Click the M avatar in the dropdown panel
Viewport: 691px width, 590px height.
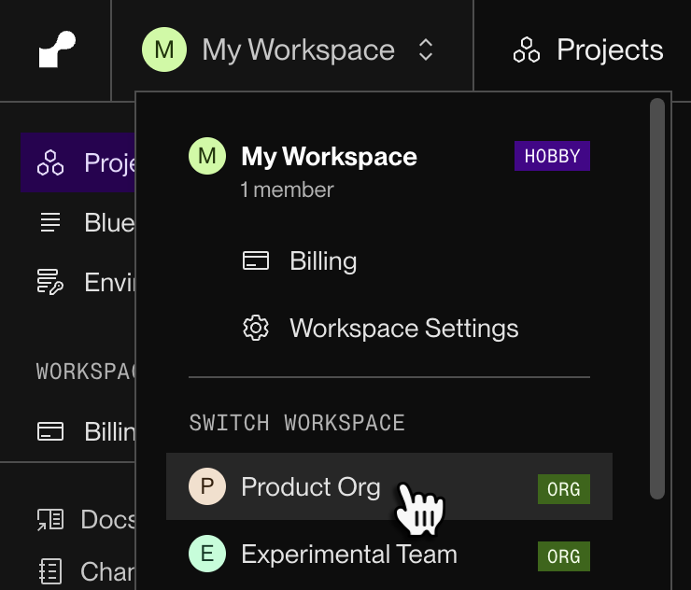[207, 156]
